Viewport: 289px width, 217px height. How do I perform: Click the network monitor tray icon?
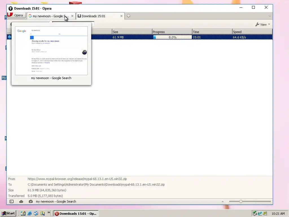[260, 214]
